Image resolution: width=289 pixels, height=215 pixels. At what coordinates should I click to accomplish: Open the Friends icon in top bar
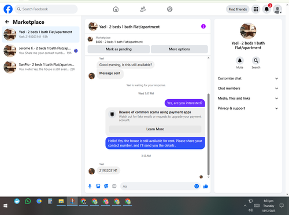(x=143, y=9)
